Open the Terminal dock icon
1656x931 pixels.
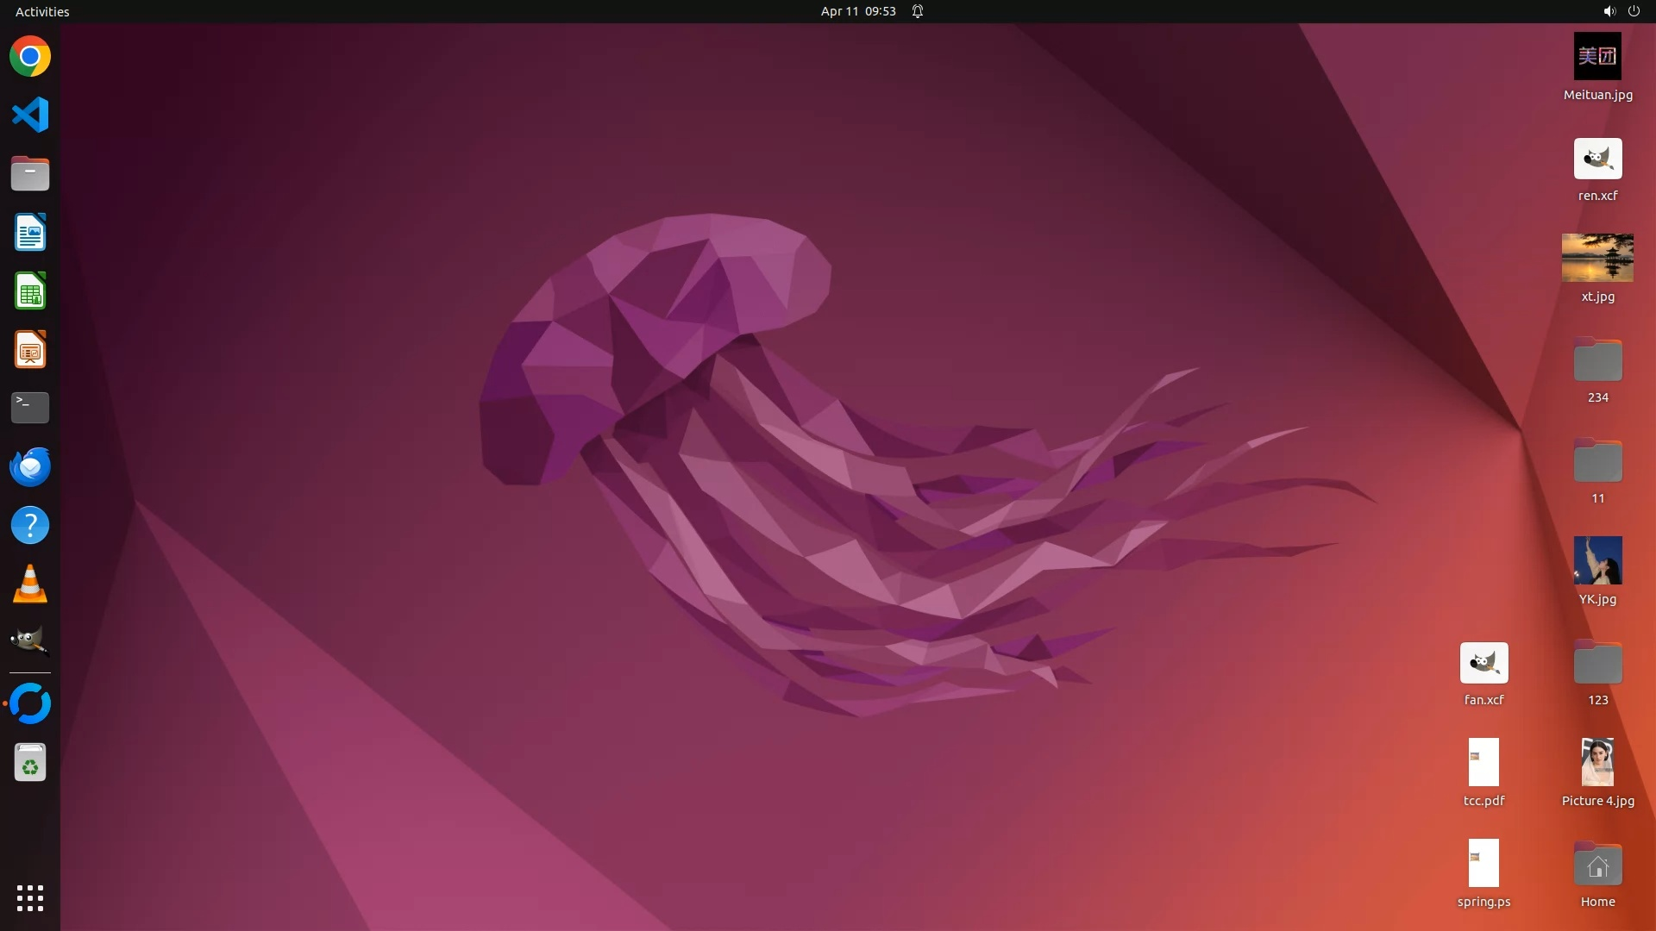point(30,408)
